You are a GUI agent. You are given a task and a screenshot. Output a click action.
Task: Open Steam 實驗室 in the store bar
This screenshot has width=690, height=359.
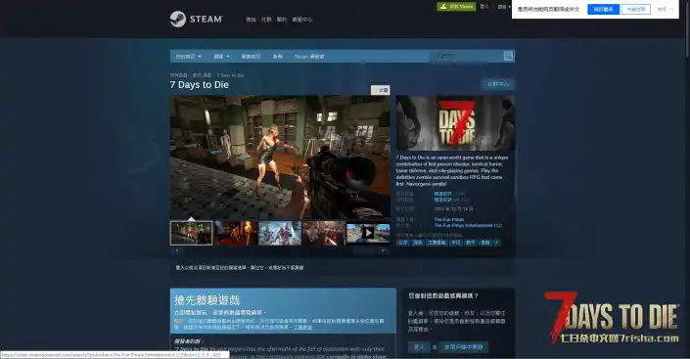[309, 57]
